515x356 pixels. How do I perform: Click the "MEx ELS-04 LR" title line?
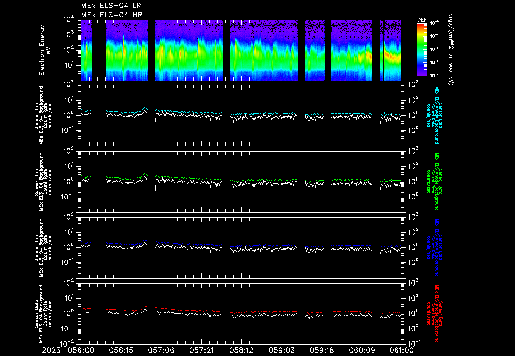pos(111,6)
